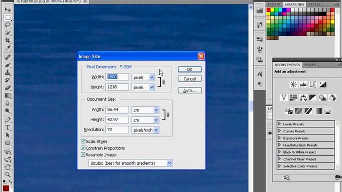
Task: Add a Black & White adjustment
Action: point(313,98)
